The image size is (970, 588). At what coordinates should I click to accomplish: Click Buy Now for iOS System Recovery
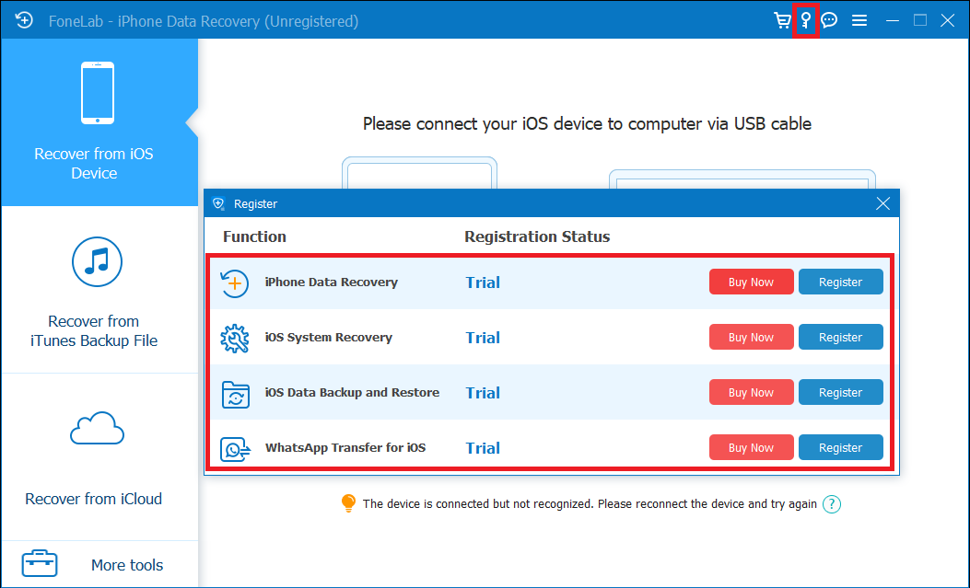point(751,337)
